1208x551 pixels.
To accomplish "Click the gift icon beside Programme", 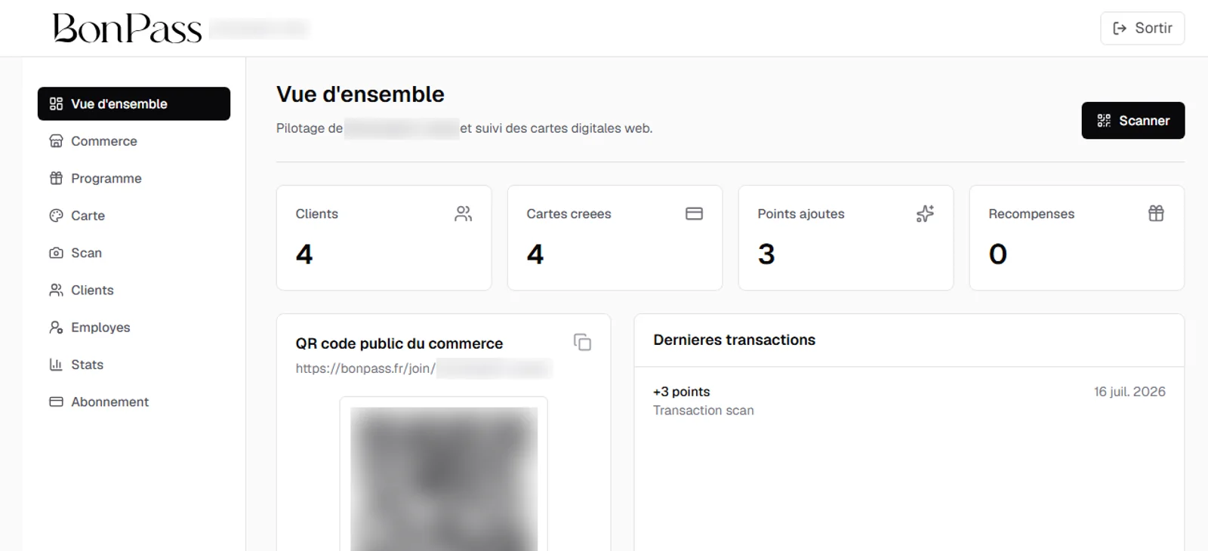I will pos(56,178).
